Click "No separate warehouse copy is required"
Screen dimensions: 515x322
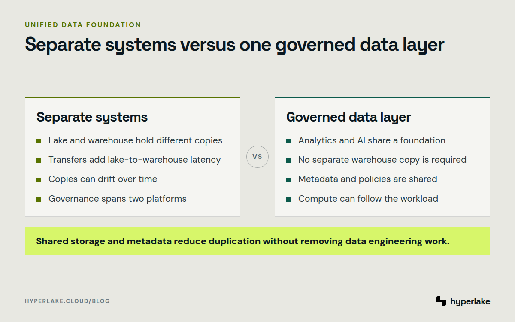coord(382,160)
